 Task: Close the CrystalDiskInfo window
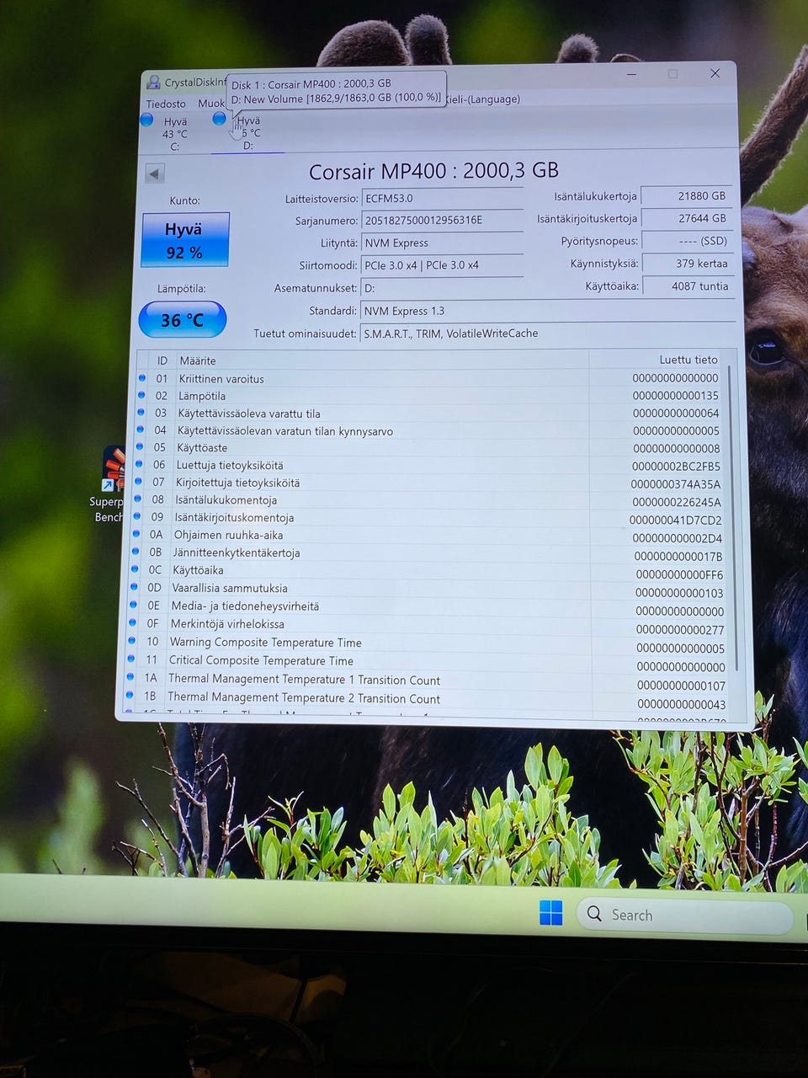pyautogui.click(x=715, y=74)
